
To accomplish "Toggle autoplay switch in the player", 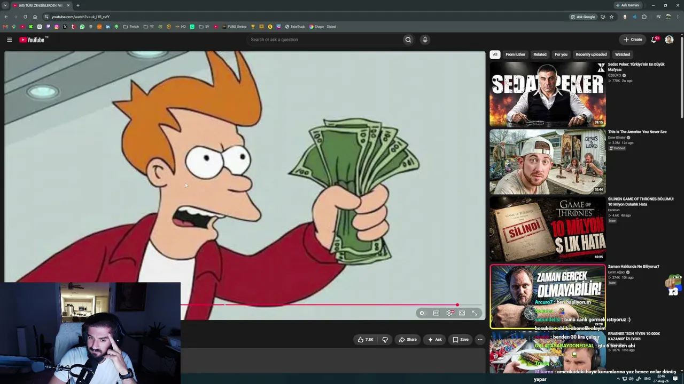I will (422, 313).
